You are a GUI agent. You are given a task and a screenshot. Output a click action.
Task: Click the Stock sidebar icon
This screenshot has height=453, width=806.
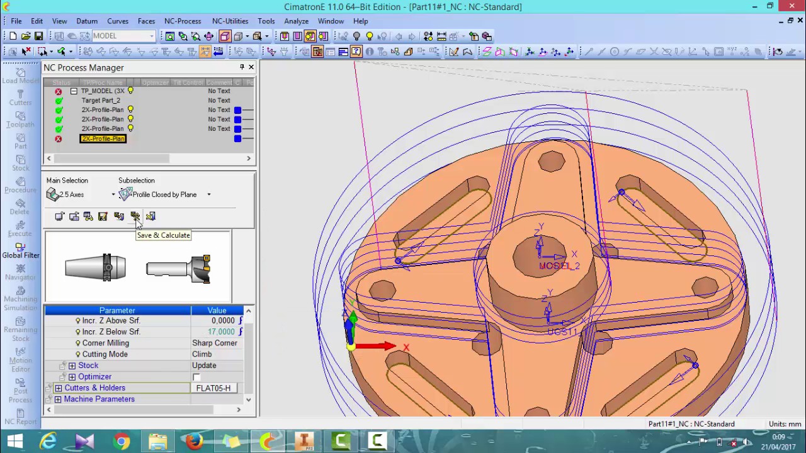point(20,163)
